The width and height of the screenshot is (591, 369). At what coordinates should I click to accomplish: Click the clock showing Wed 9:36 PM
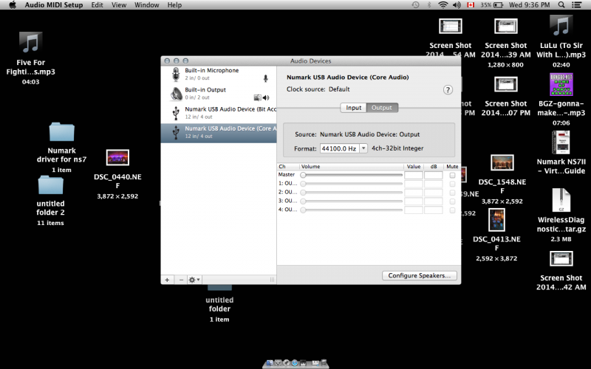[x=529, y=5]
